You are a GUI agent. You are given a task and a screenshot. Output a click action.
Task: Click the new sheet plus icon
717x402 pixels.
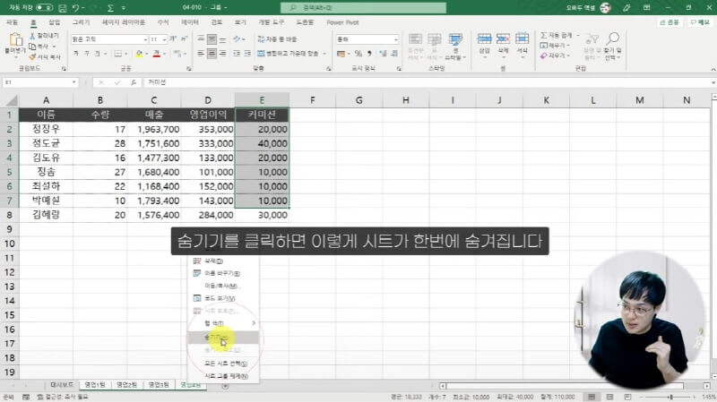[x=225, y=386]
